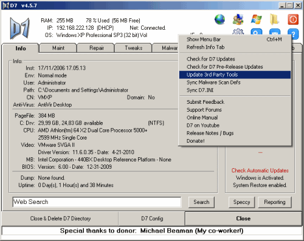Click the Windows is Activated text
The width and height of the screenshot is (304, 241).
(260, 178)
